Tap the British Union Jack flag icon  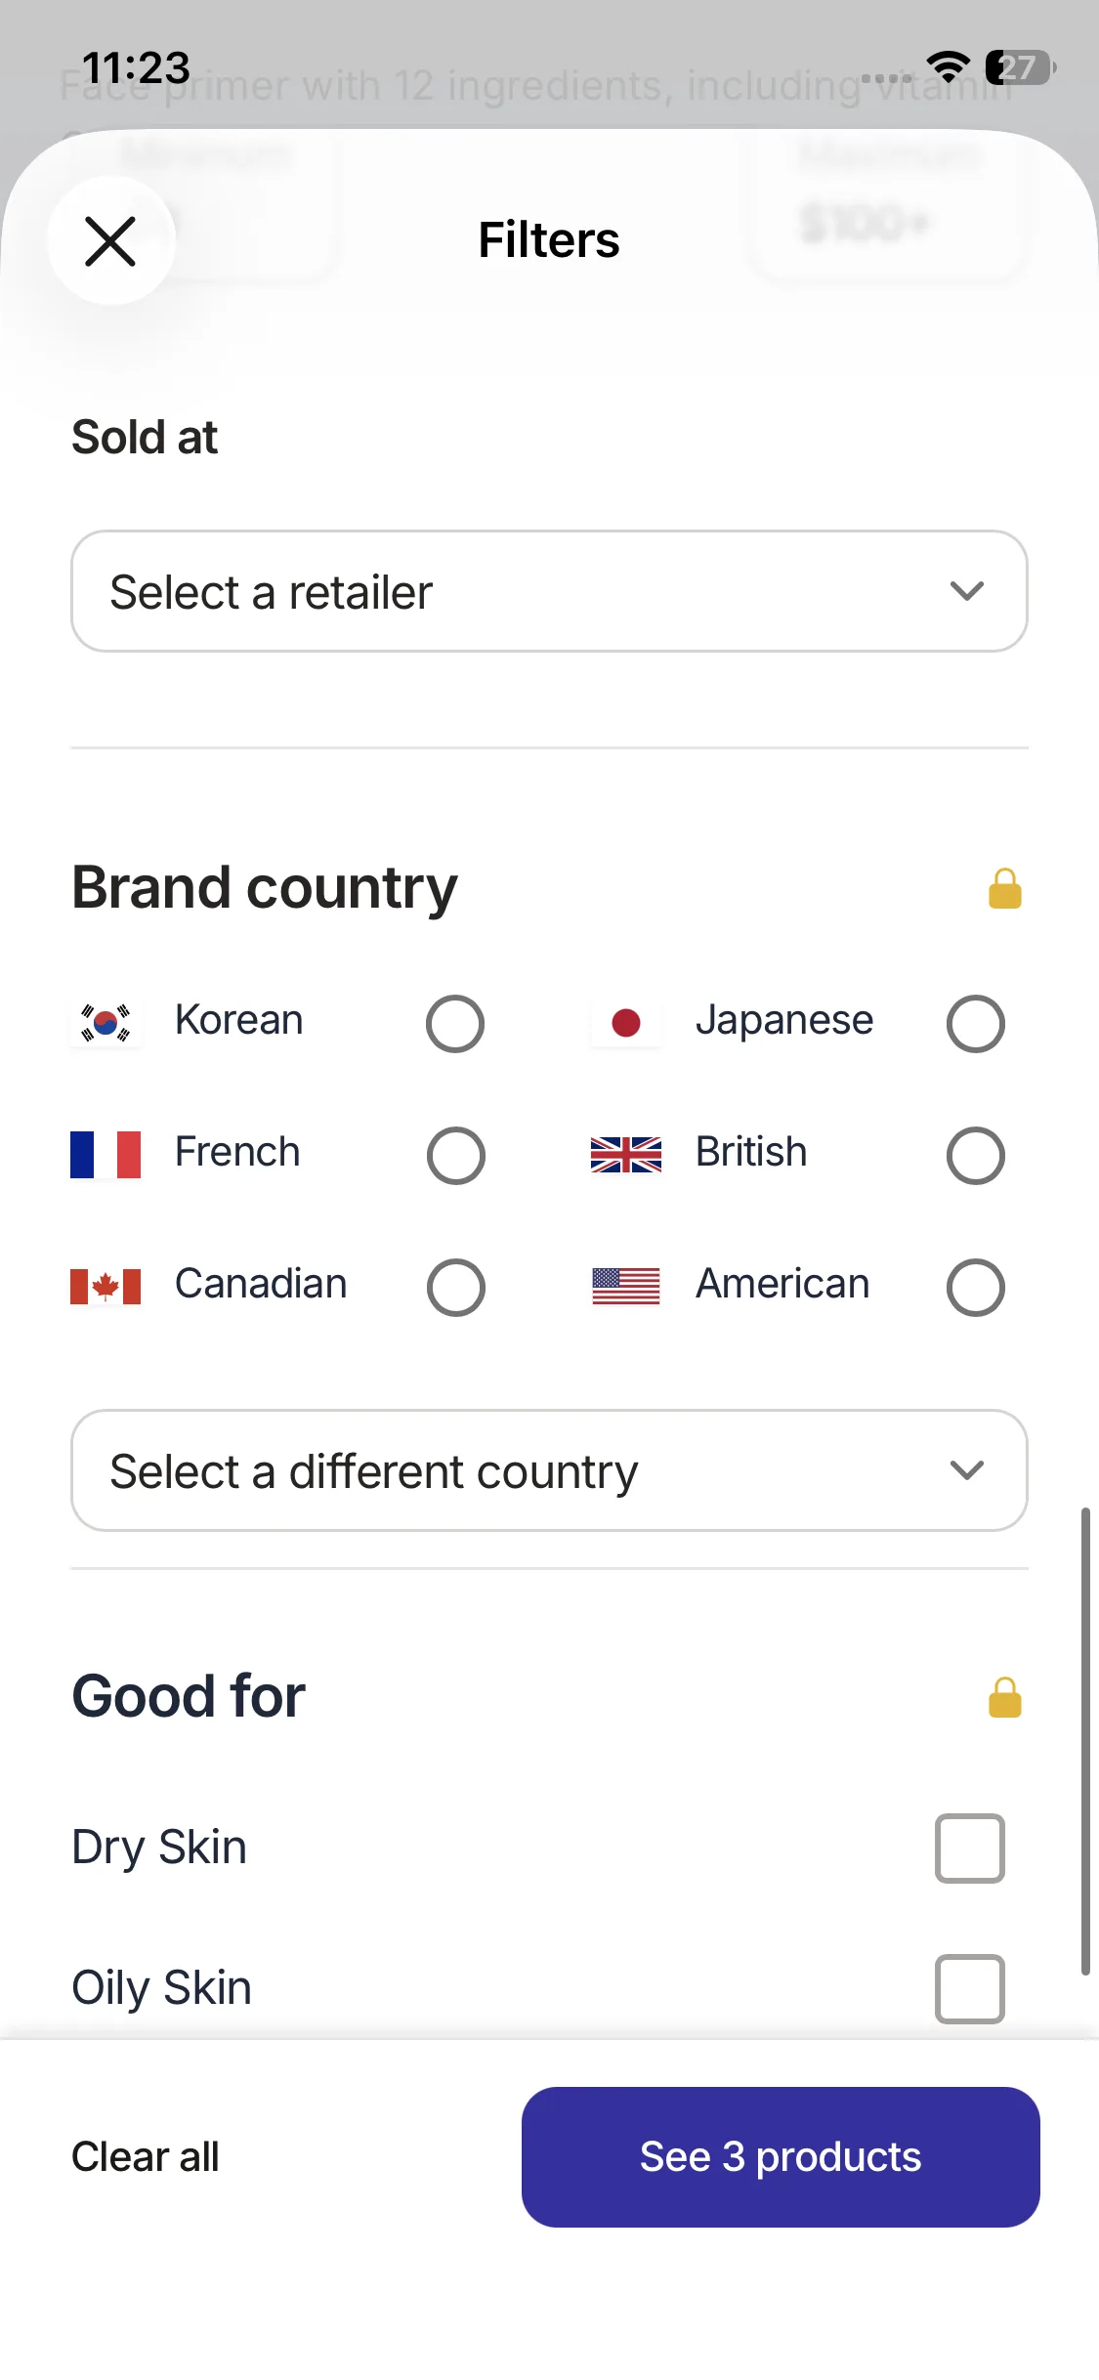tap(626, 1154)
